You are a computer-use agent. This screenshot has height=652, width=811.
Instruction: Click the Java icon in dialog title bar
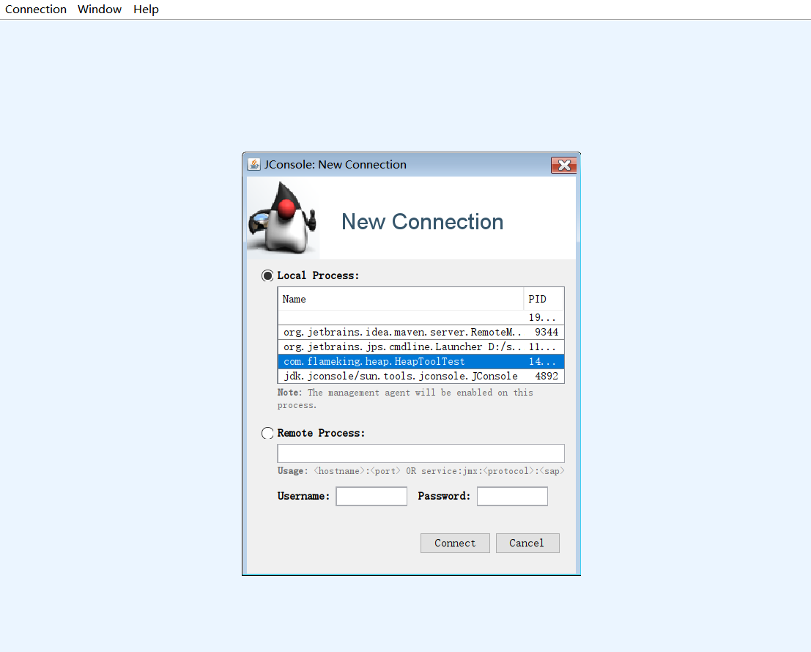[254, 164]
